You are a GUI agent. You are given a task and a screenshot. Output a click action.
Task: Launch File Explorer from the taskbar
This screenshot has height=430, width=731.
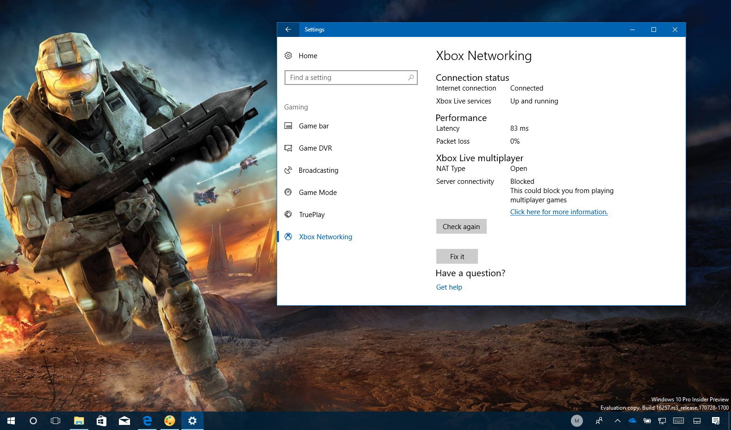(x=79, y=421)
